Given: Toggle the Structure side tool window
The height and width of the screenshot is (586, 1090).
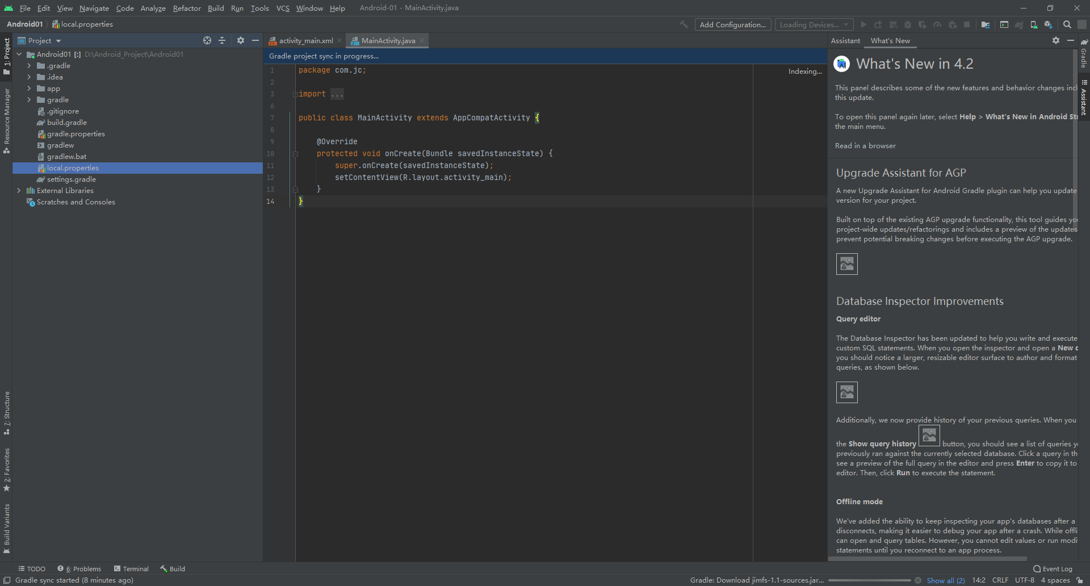Looking at the screenshot, I should point(6,413).
